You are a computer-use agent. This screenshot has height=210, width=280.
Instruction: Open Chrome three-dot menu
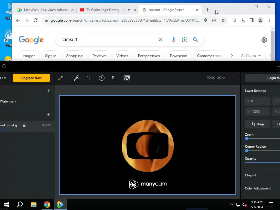(x=269, y=20)
